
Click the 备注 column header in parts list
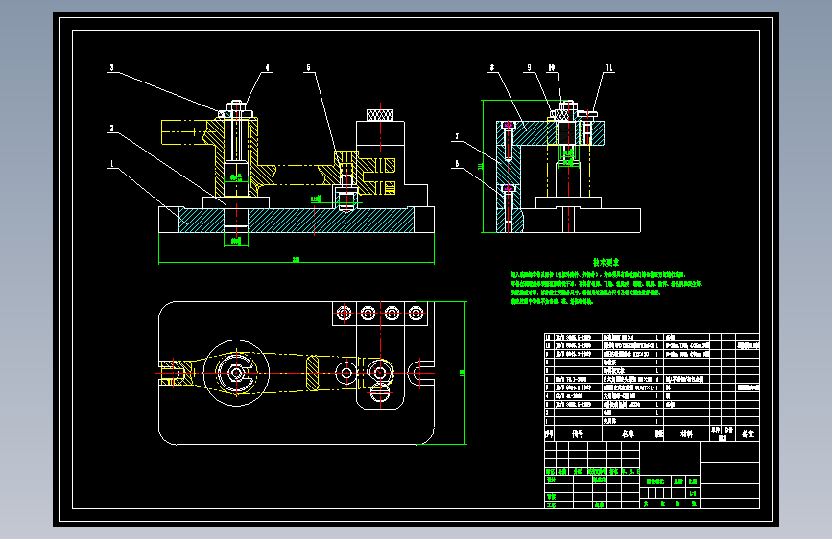[749, 434]
